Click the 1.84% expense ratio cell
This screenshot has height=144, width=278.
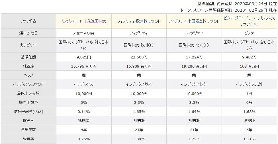[139, 139]
